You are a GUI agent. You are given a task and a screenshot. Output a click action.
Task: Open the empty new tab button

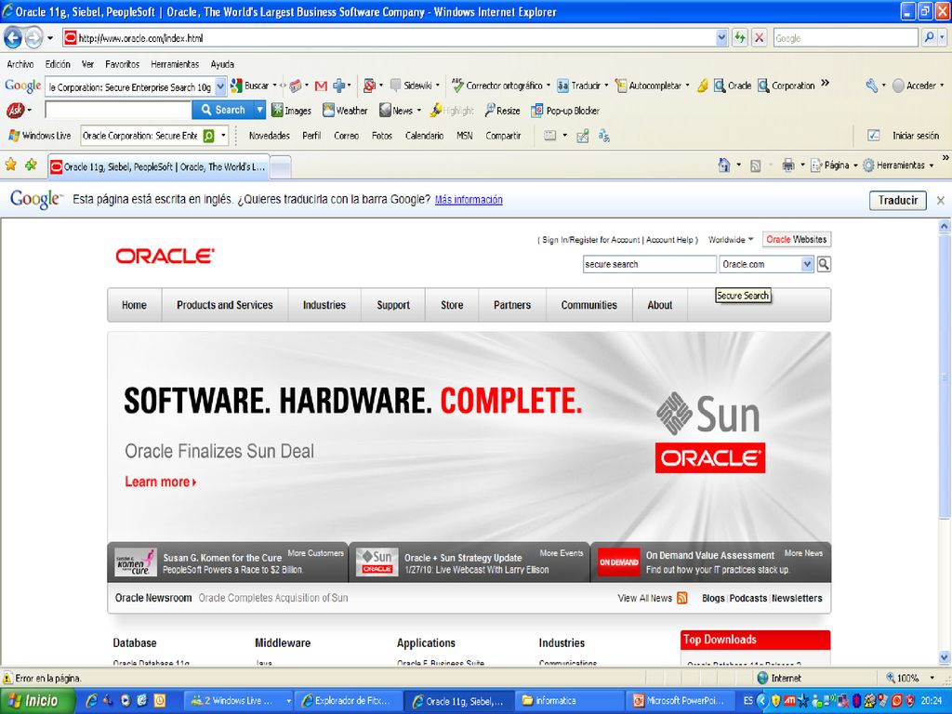pyautogui.click(x=280, y=167)
